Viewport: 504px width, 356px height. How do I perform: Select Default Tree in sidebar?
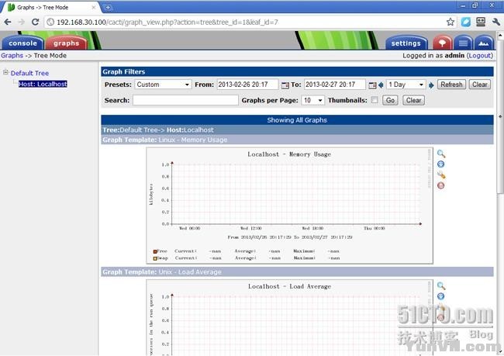pos(29,73)
